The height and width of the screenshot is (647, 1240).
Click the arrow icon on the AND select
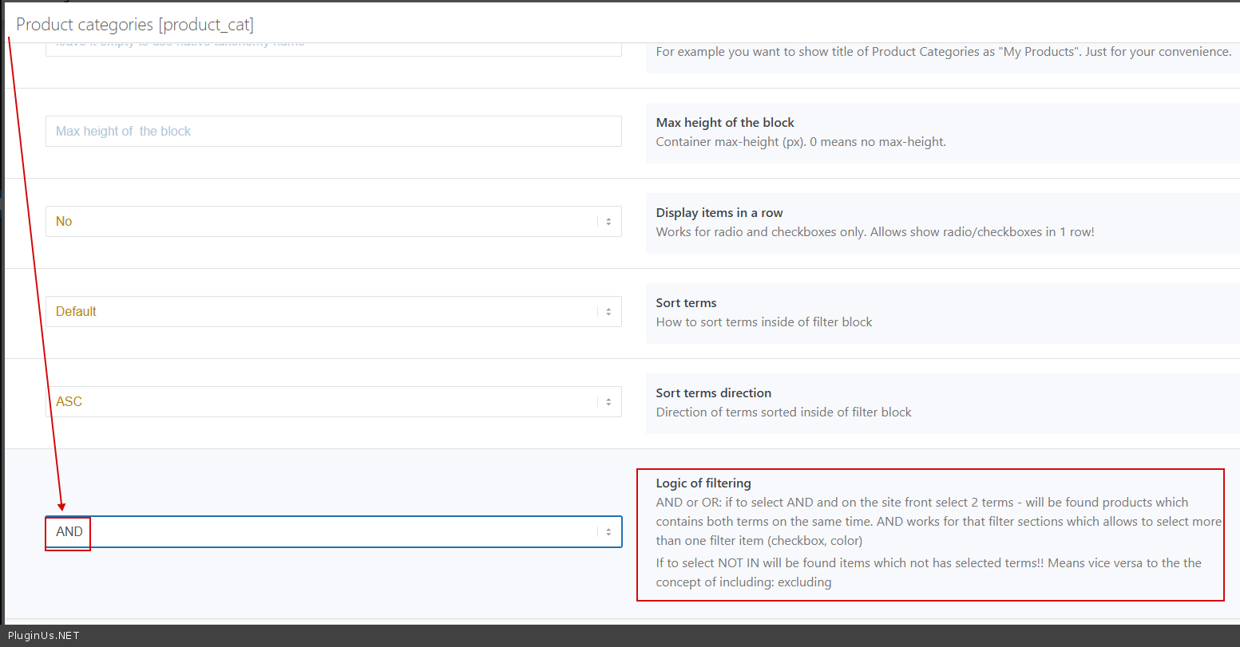pyautogui.click(x=608, y=532)
